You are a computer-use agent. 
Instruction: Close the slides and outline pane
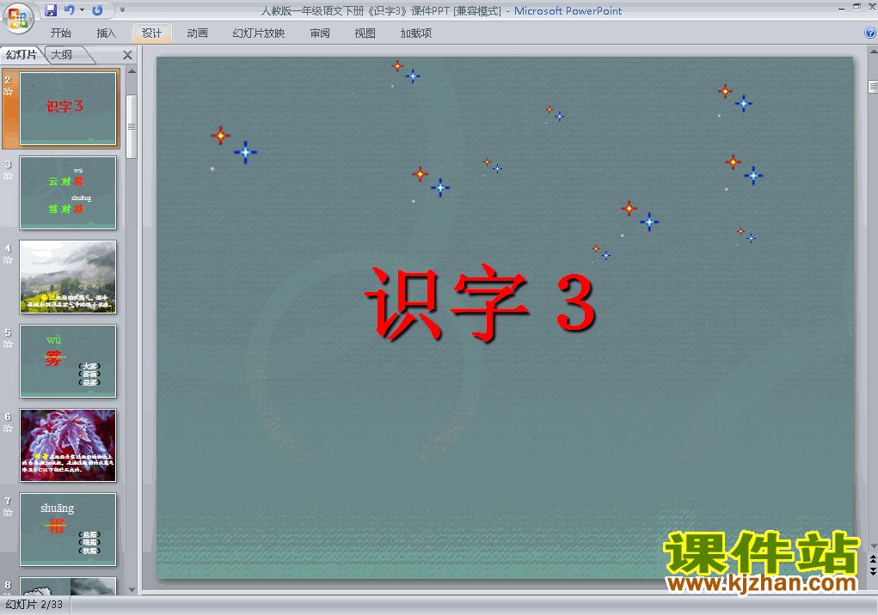(127, 55)
